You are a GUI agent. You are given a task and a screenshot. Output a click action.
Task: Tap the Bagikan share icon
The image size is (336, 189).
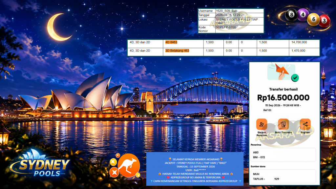pos(305,124)
